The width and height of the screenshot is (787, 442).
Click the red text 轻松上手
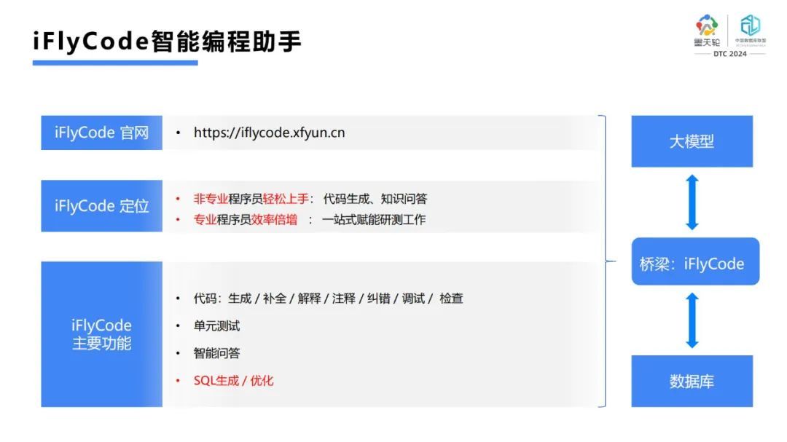[286, 199]
